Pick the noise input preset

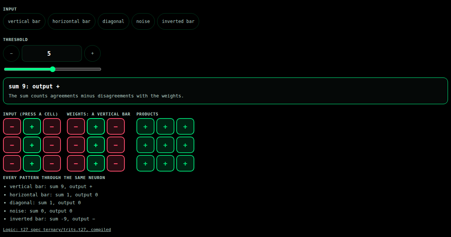tap(143, 21)
